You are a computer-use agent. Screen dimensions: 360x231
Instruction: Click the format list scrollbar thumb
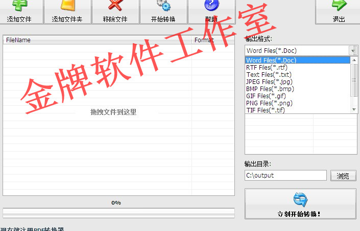[354, 80]
